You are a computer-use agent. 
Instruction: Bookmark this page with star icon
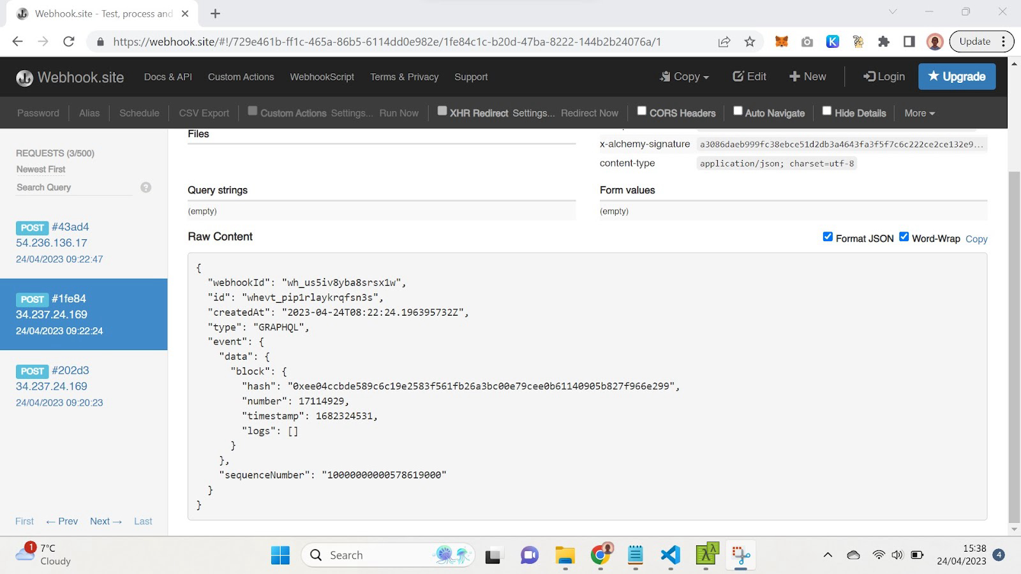point(750,41)
